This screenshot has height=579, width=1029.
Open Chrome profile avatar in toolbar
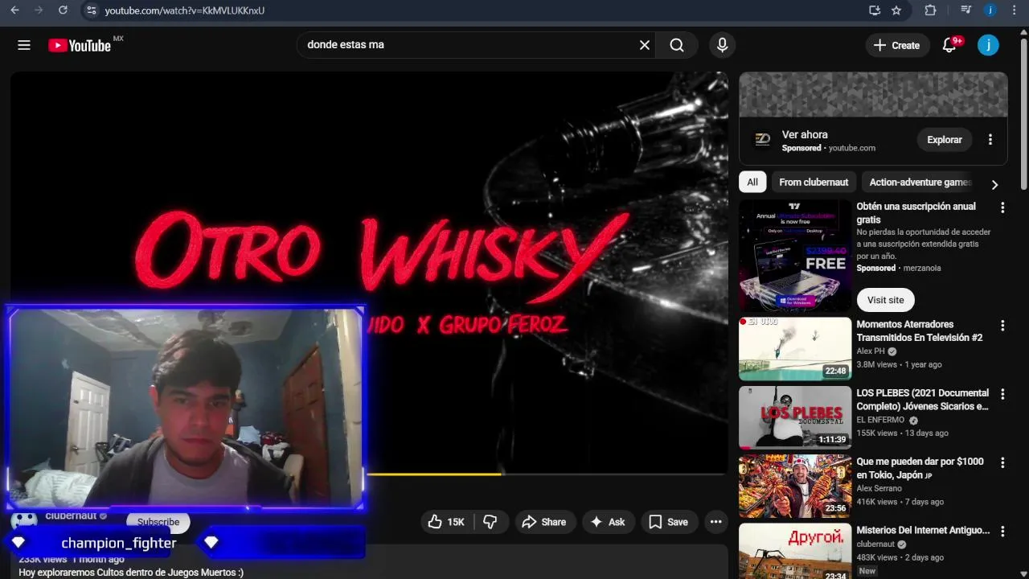pyautogui.click(x=990, y=10)
